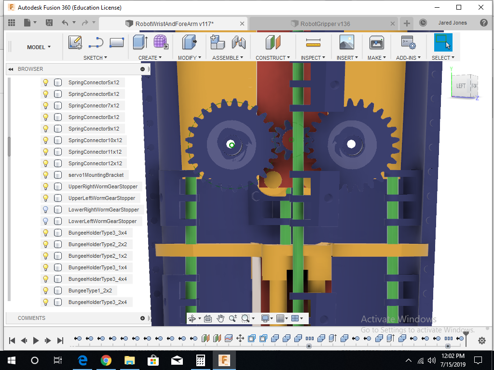Screen dimensions: 494x370
Task: Click the Measure ruler icon
Action: click(313, 42)
